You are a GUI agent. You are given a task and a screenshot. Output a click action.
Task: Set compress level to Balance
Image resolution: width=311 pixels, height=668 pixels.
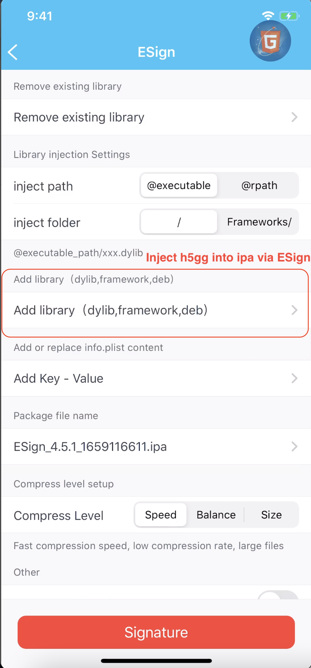click(216, 515)
